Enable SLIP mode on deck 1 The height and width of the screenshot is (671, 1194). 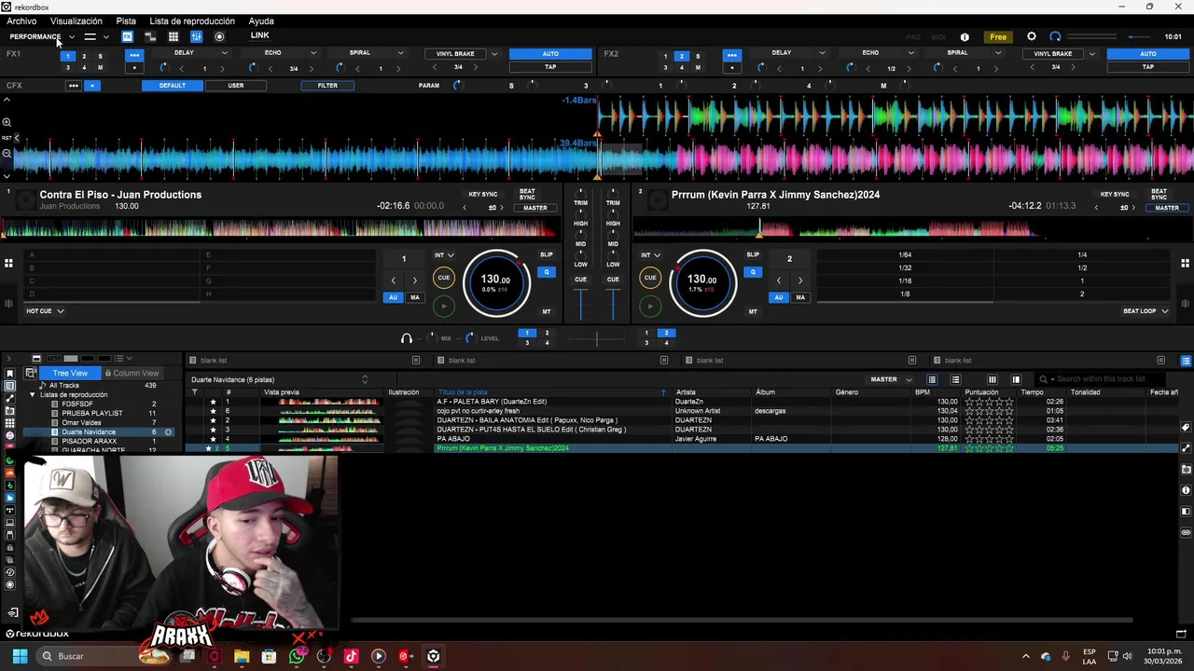pyautogui.click(x=547, y=254)
